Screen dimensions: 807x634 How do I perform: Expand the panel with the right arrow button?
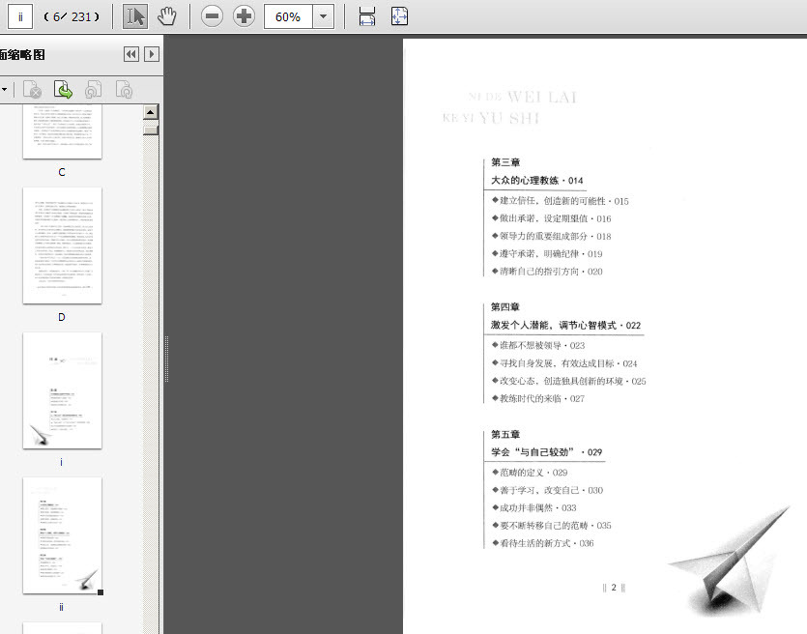[x=152, y=54]
